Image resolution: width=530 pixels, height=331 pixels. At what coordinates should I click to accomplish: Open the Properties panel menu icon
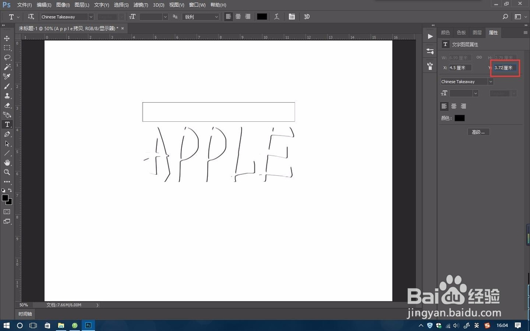525,32
